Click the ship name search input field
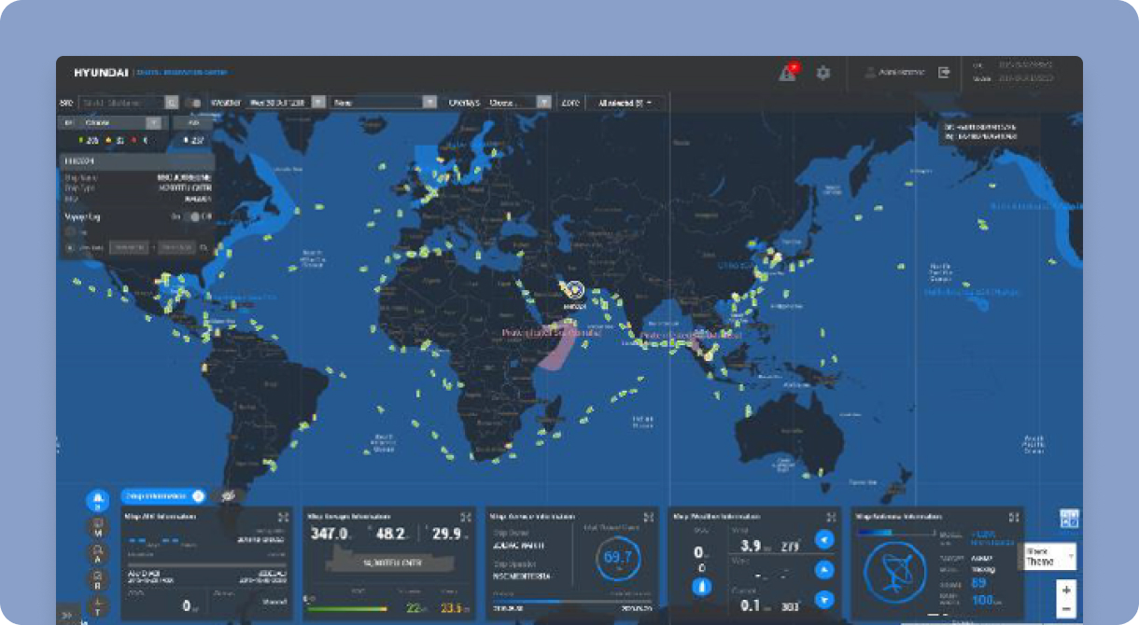Screen dimensions: 1139x625 tap(120, 103)
